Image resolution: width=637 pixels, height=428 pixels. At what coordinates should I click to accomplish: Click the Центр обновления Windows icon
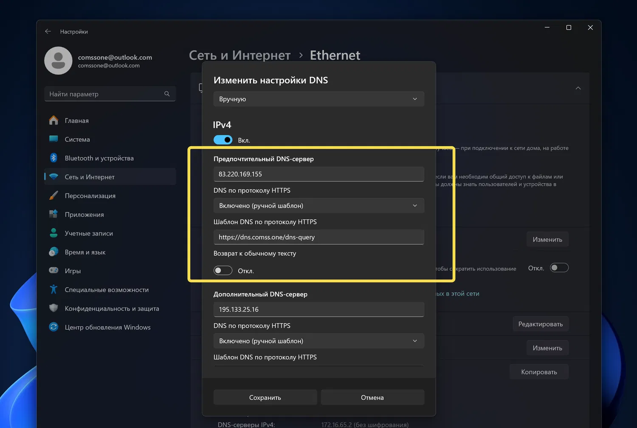click(x=54, y=327)
